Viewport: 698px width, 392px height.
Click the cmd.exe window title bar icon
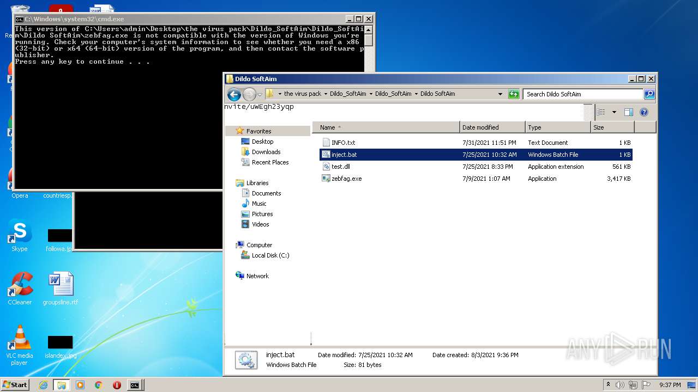(x=19, y=19)
